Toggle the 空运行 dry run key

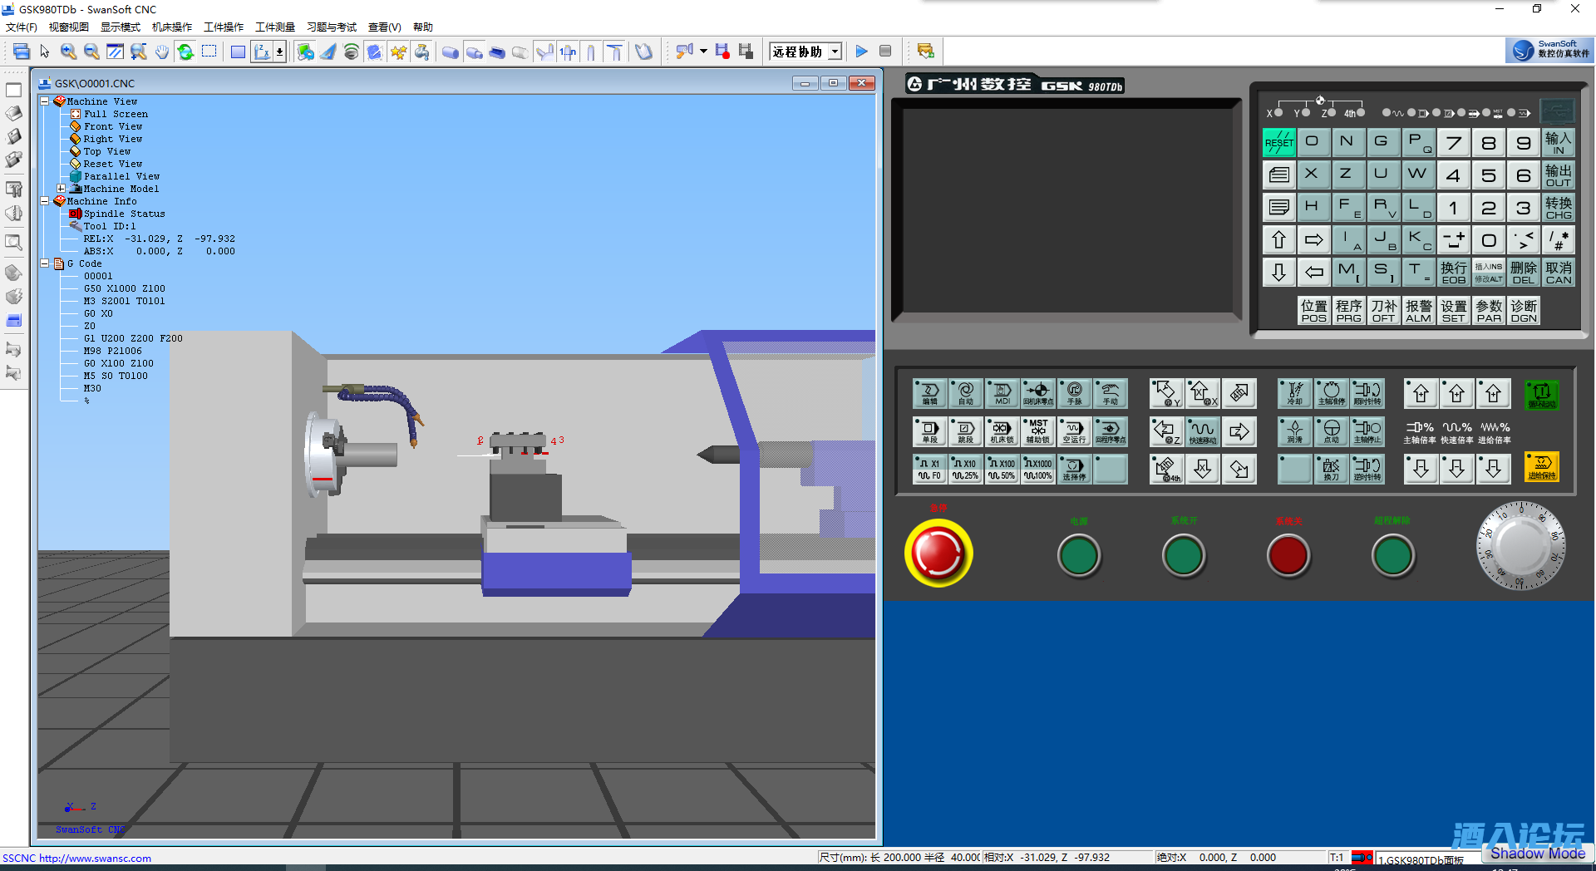1074,431
